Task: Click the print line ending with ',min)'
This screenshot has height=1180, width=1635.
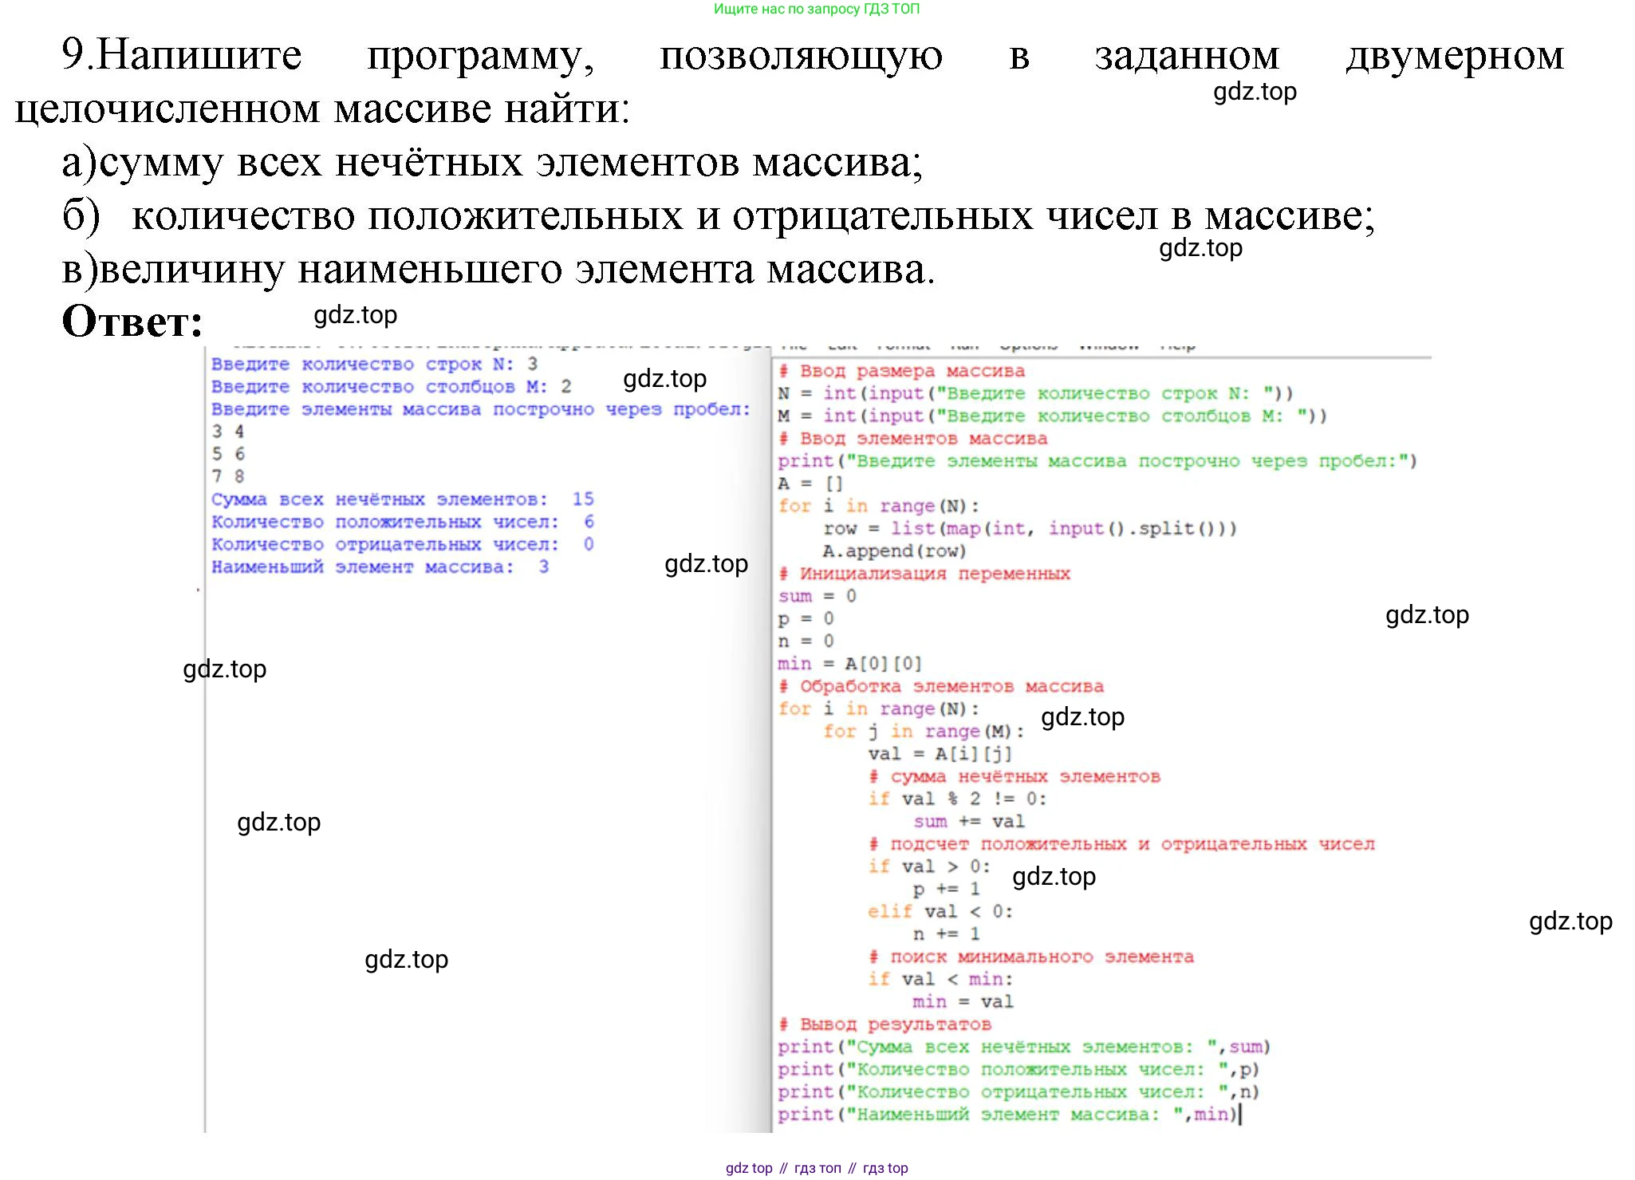Action: click(1007, 1115)
